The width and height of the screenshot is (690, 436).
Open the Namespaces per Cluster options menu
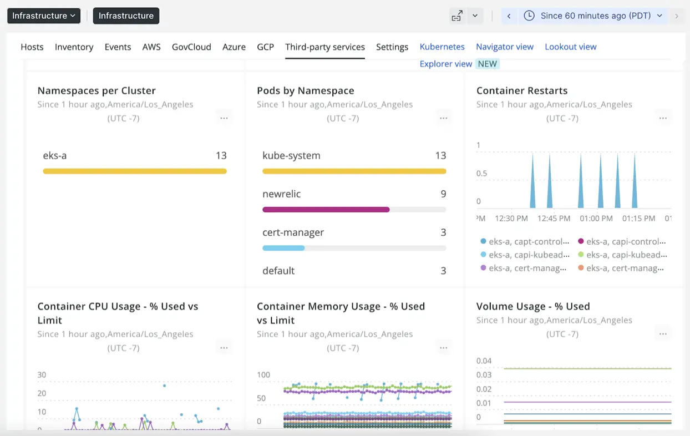point(224,118)
